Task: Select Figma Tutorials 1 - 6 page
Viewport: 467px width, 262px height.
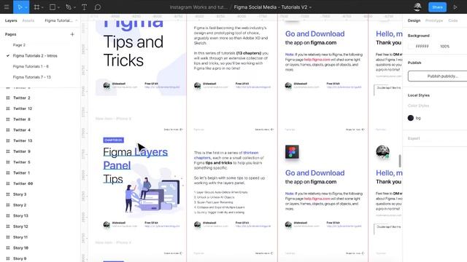Action: [31, 66]
